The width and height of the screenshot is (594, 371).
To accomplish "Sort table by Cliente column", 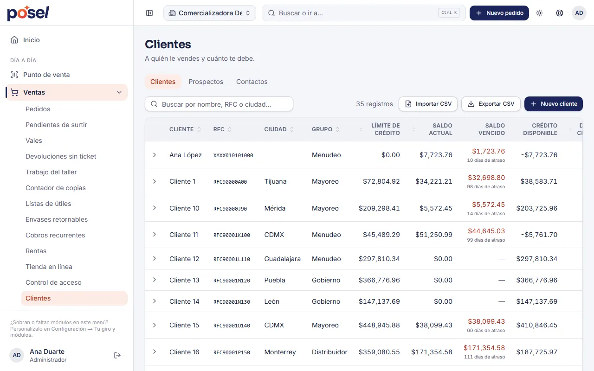I will click(x=185, y=129).
